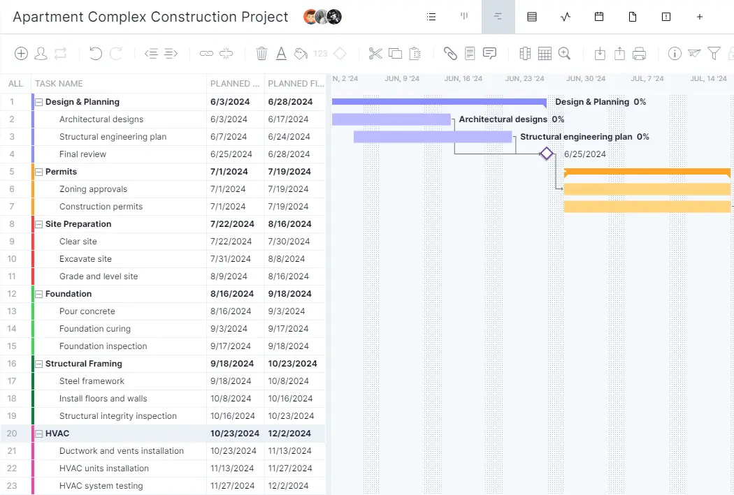Screen dimensions: 734x495
Task: Click the filter funnel icon
Action: tap(714, 54)
